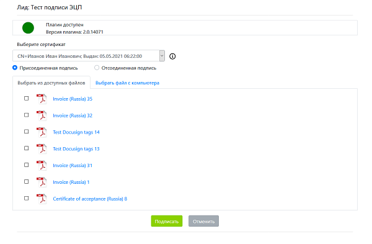This screenshot has width=372, height=244.
Task: Switch to Выбрать из доступных файлов tab
Action: coord(51,83)
